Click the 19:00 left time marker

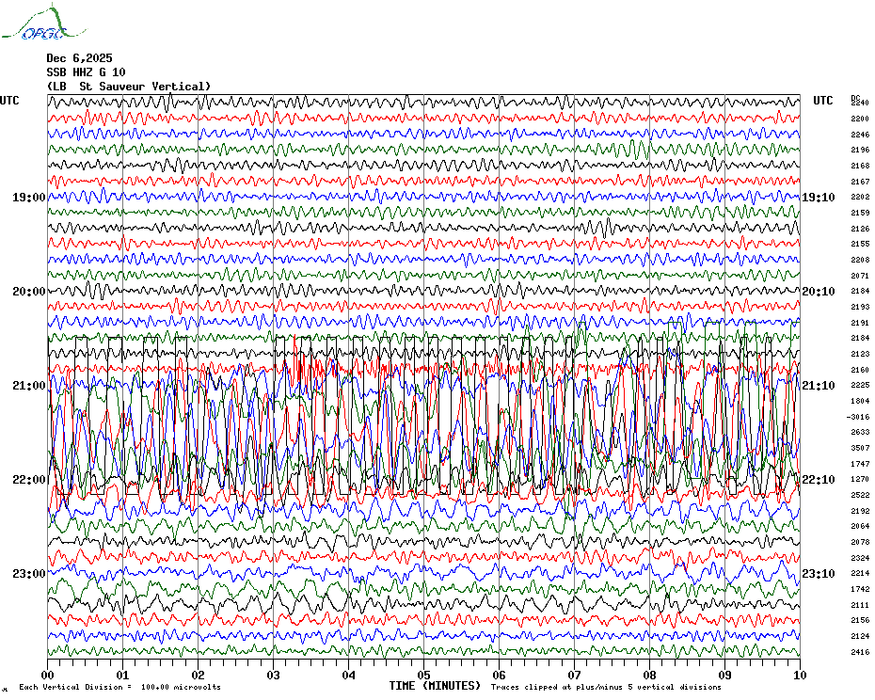coord(28,198)
